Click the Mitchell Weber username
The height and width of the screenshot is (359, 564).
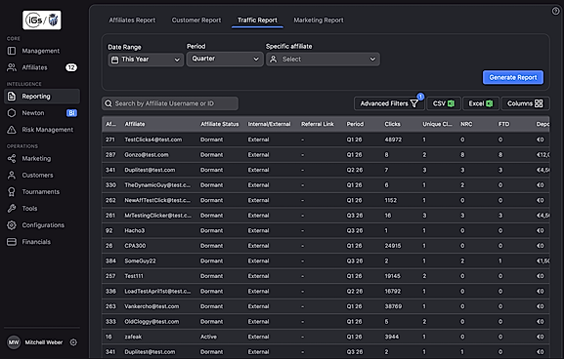click(44, 342)
